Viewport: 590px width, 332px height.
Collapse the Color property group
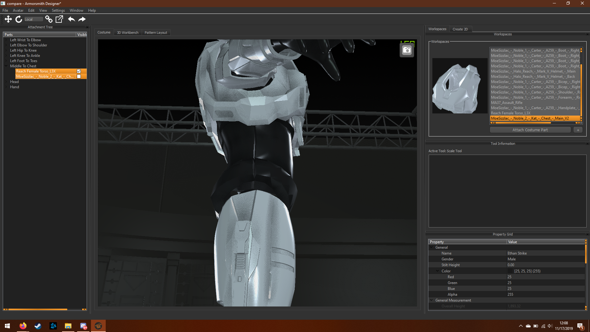pos(438,271)
